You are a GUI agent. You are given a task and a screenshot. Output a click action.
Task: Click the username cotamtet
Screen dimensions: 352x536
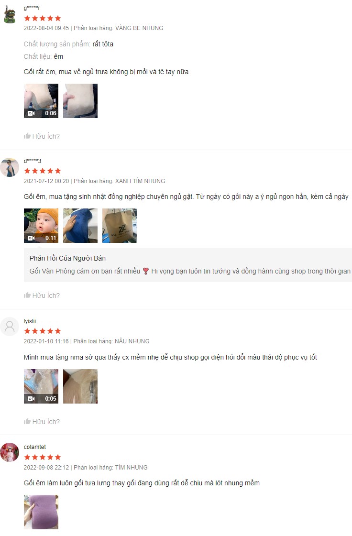[34, 447]
